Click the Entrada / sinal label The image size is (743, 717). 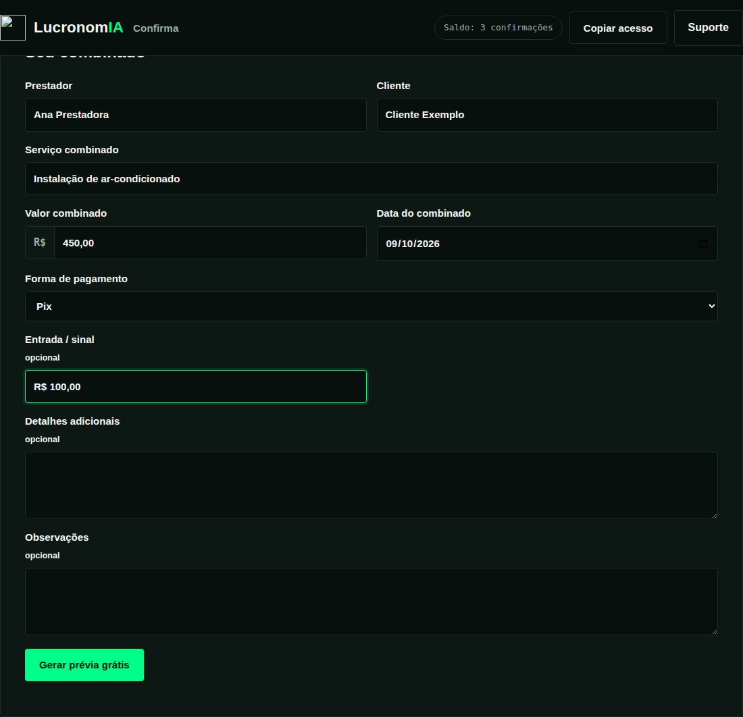(x=59, y=340)
